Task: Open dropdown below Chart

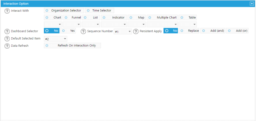Action: click(53, 24)
